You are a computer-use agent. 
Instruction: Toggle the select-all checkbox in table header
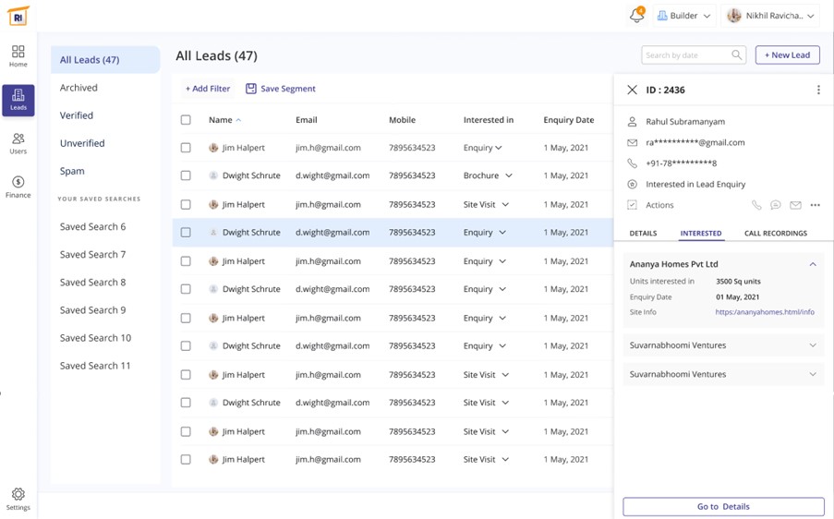[186, 120]
